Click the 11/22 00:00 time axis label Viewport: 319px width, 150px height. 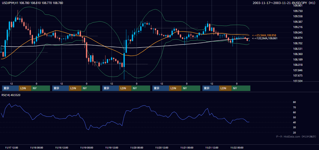[x=237, y=147]
